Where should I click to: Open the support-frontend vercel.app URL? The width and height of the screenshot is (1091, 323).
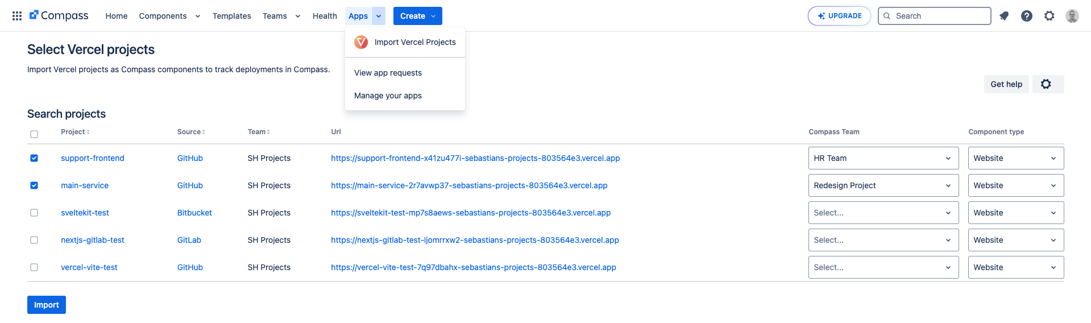pyautogui.click(x=475, y=158)
